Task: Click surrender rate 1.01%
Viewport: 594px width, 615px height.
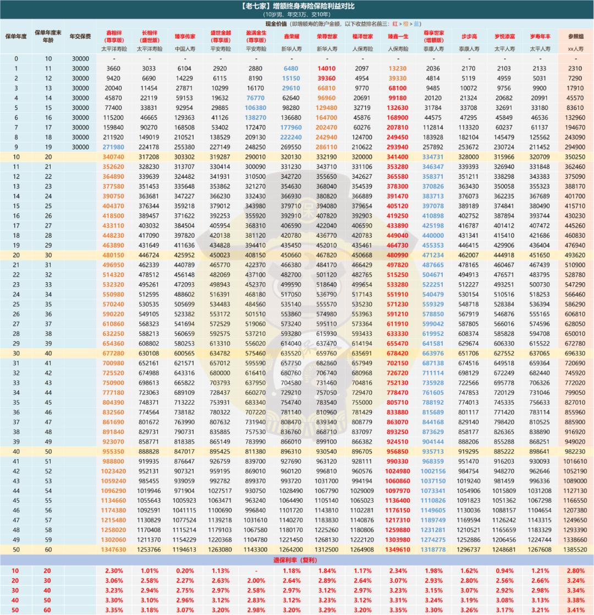Action: pyautogui.click(x=150, y=570)
